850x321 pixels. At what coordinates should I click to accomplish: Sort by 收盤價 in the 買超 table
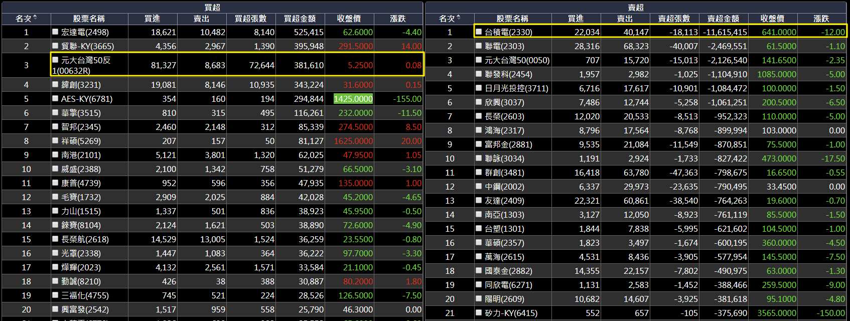click(349, 19)
